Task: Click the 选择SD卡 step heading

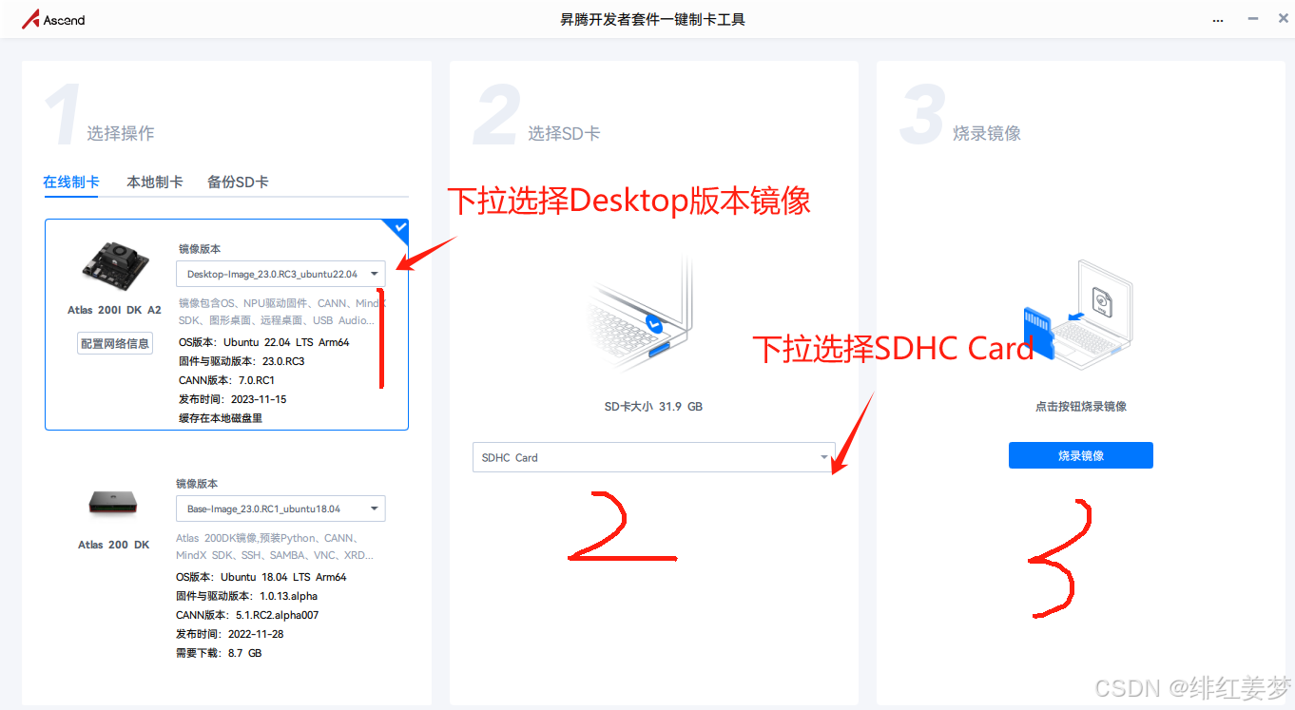Action: (x=564, y=133)
